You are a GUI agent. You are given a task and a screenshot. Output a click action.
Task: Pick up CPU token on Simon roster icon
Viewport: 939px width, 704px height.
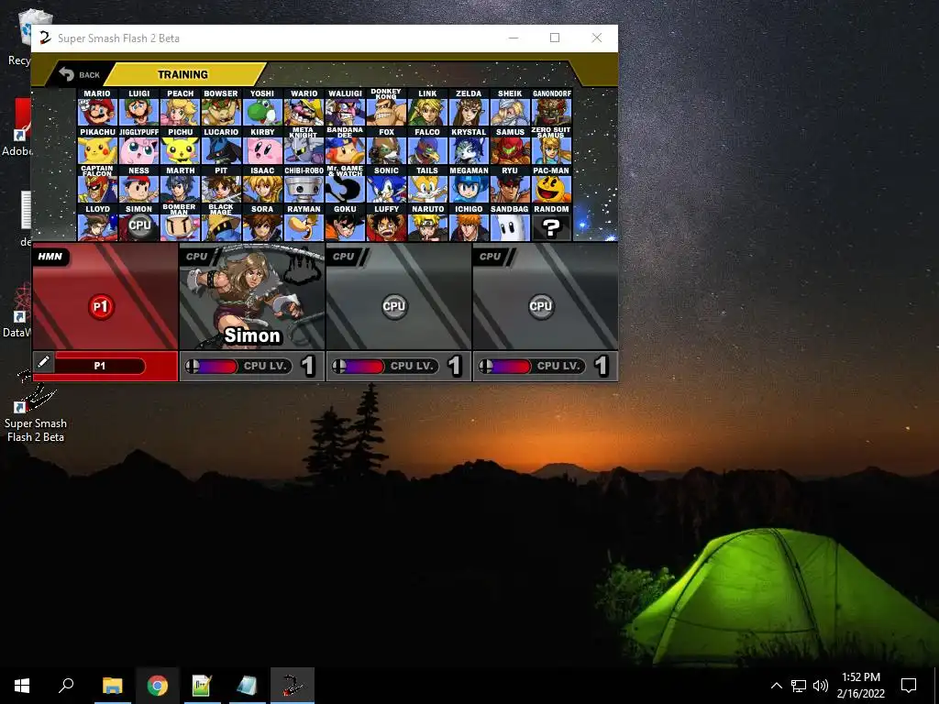tap(139, 225)
